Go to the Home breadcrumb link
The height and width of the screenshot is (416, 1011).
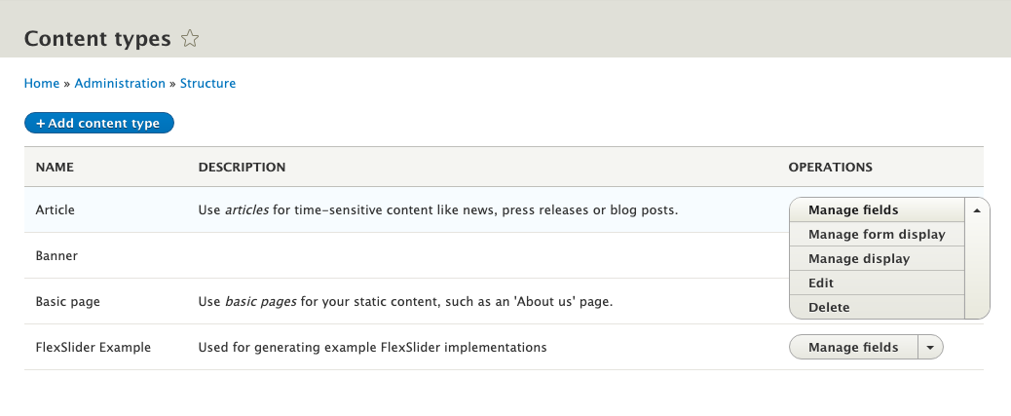click(41, 83)
